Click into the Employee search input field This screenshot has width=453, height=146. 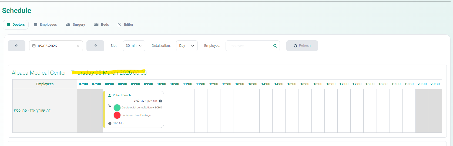pyautogui.click(x=249, y=46)
